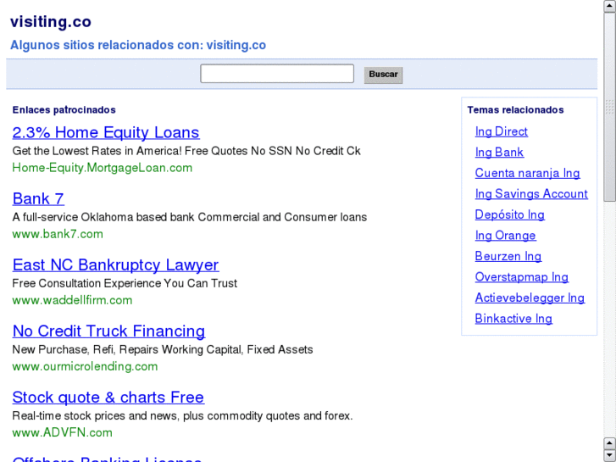616x462 pixels.
Task: Click the 'Temas relacionados' heading
Action: (x=515, y=109)
